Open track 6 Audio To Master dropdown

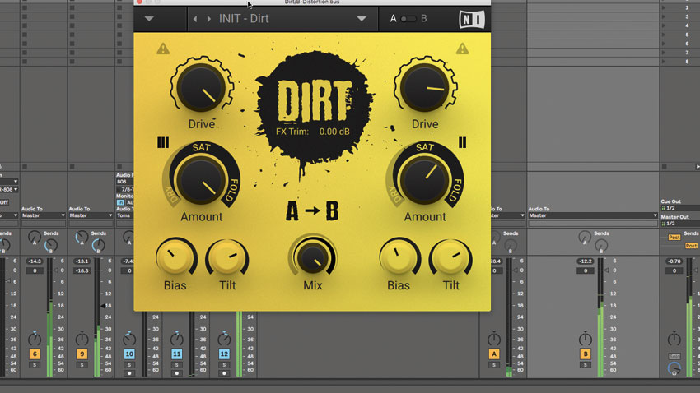click(43, 215)
